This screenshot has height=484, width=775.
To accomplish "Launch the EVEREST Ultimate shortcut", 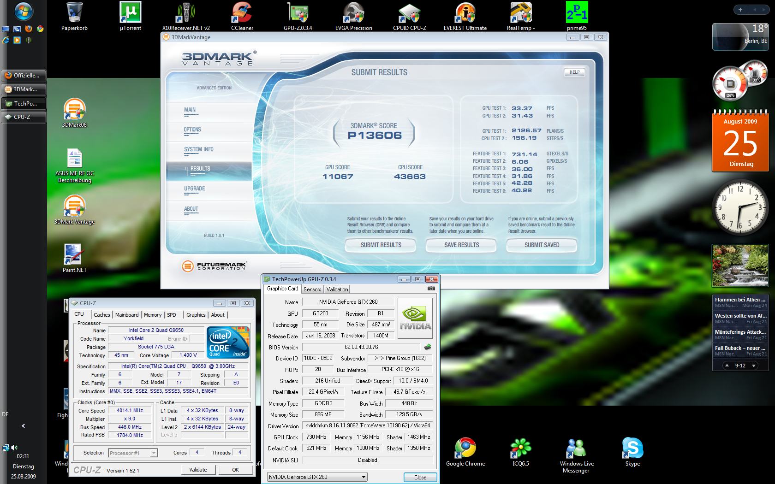I will click(x=465, y=16).
